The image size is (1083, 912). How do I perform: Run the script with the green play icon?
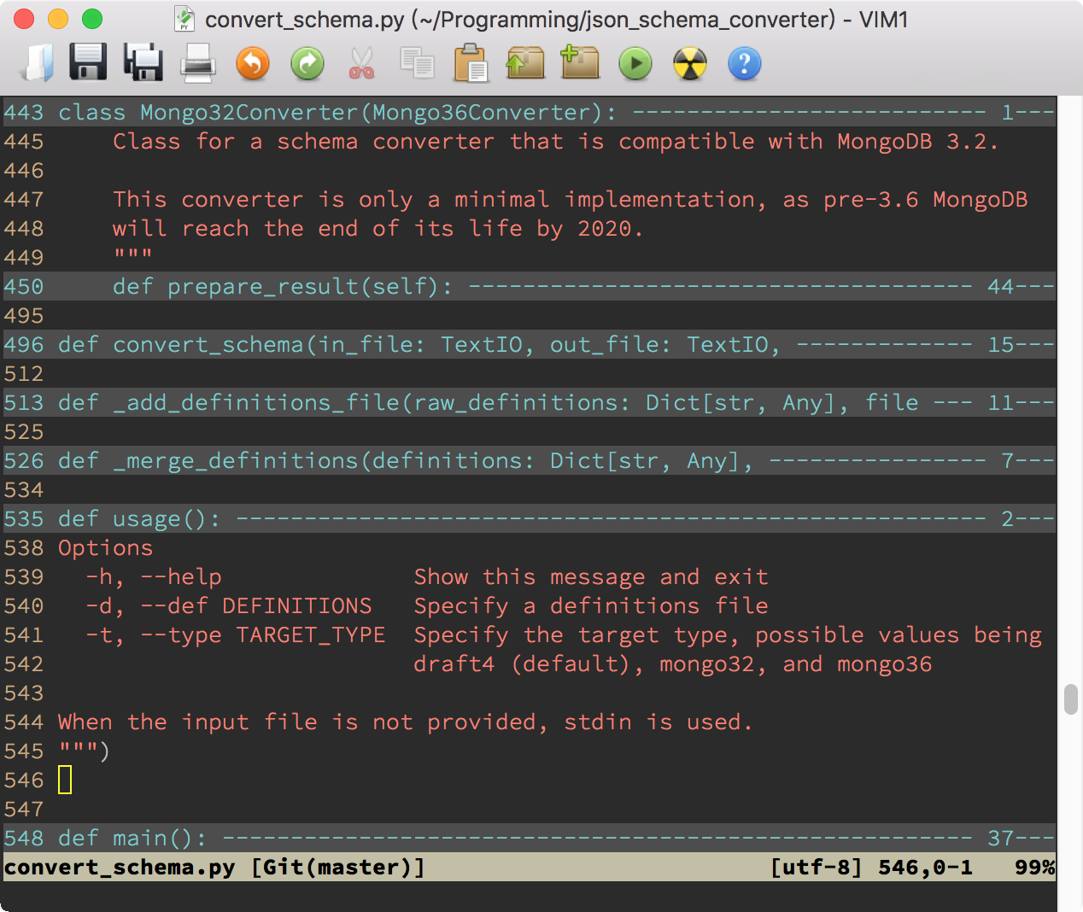(635, 63)
